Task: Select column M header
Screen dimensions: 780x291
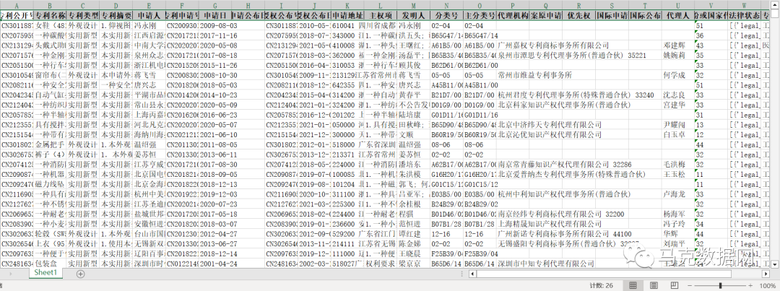Action: 413,6
